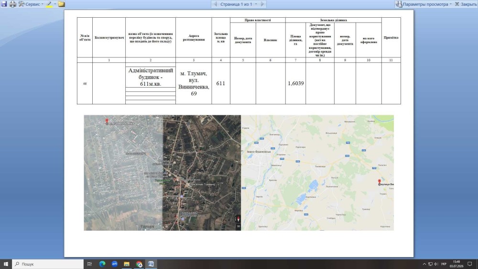The height and width of the screenshot is (269, 478).
Task: Click the 'Власник' column header
Action: click(271, 40)
